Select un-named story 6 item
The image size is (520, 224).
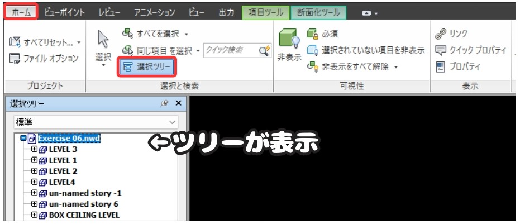[84, 204]
